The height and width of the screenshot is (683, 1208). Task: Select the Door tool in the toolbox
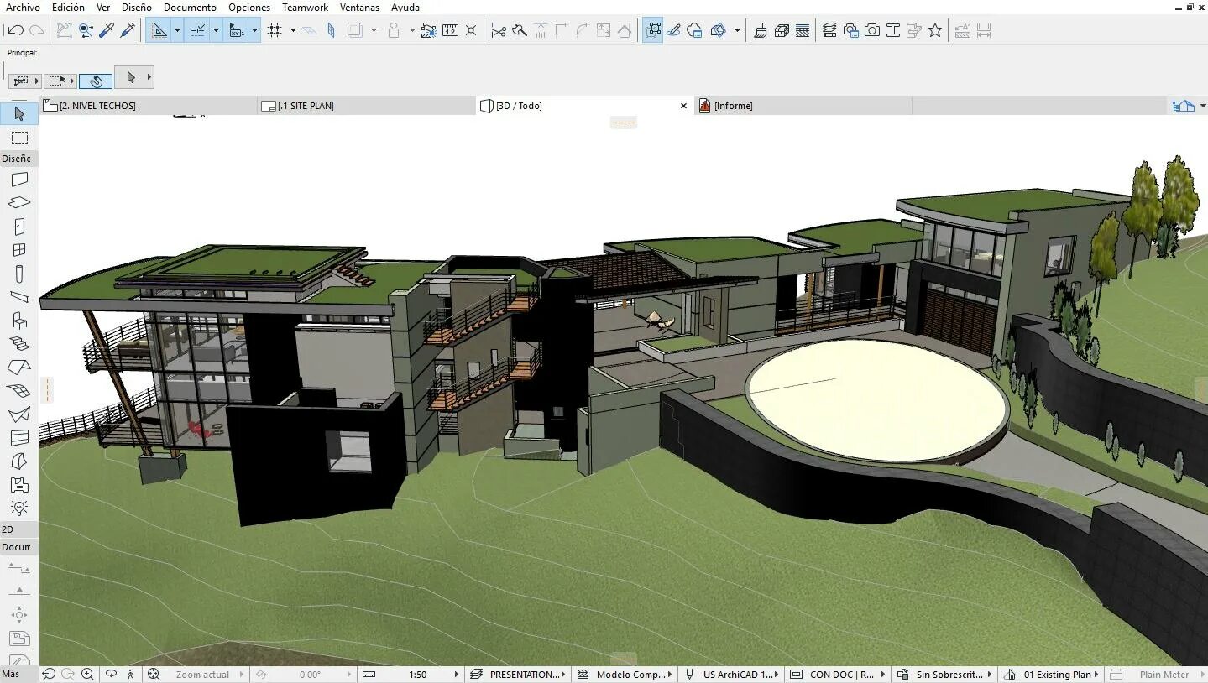[x=19, y=227]
